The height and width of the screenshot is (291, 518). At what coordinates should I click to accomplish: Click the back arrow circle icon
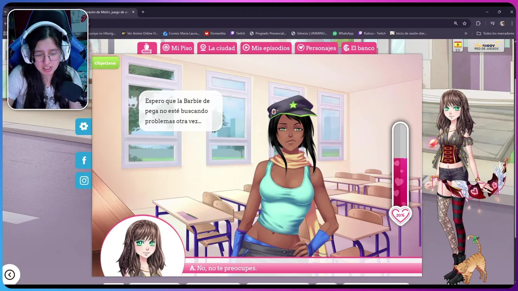tap(10, 275)
